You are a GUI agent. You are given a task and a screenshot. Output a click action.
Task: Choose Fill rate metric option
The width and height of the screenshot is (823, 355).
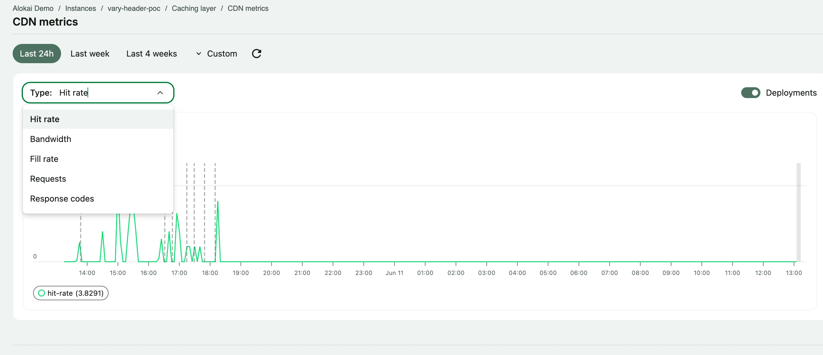pos(44,159)
